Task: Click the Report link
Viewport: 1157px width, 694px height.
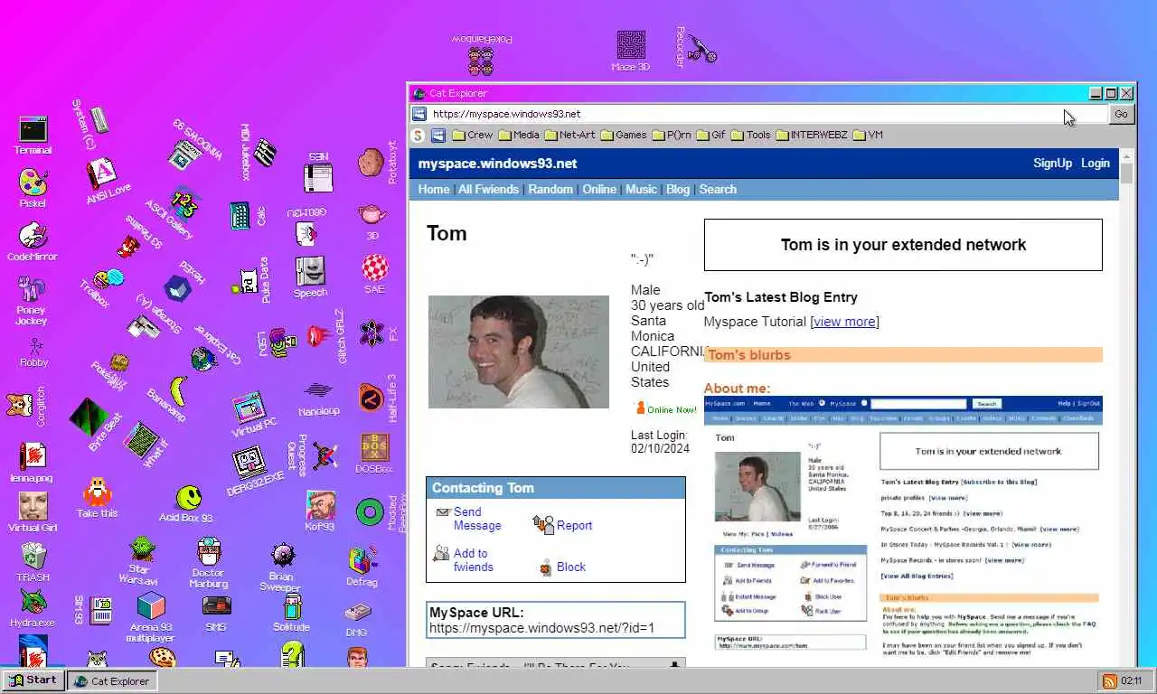Action: tap(574, 525)
